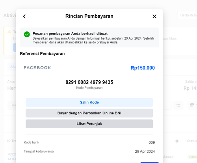Go back using the left chevron arrow
The height and width of the screenshot is (163, 197).
[x=24, y=16]
